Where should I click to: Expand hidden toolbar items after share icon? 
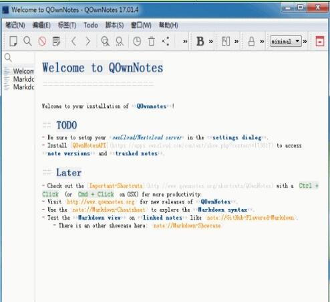pos(185,42)
